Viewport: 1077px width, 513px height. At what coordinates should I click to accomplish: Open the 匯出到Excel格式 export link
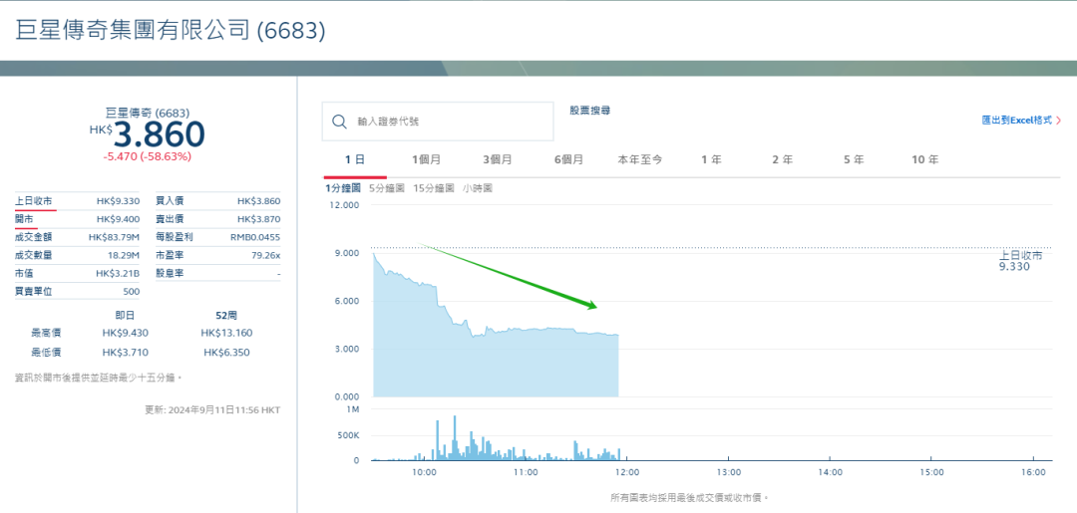tap(1016, 120)
